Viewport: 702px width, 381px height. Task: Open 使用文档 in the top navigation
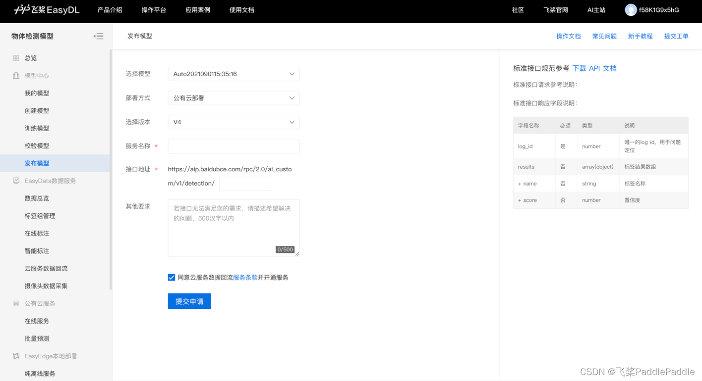click(242, 10)
